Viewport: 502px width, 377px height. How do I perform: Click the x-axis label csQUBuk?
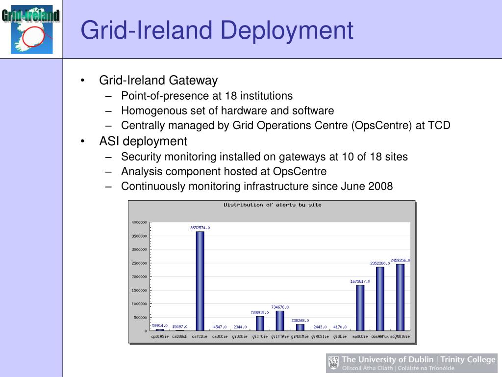point(179,337)
